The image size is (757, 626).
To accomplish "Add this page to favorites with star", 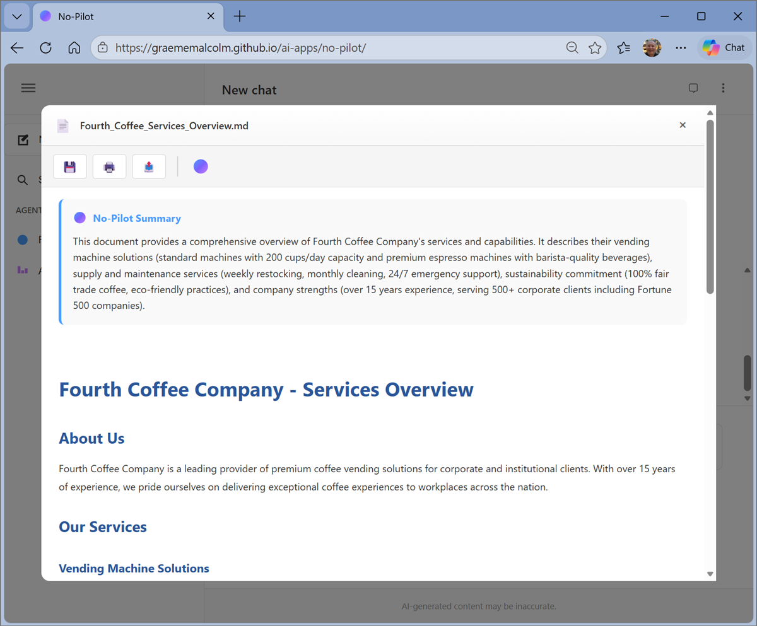I will [x=595, y=48].
